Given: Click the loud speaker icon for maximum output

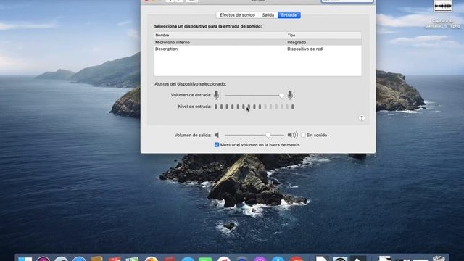Looking at the screenshot, I should tap(292, 135).
